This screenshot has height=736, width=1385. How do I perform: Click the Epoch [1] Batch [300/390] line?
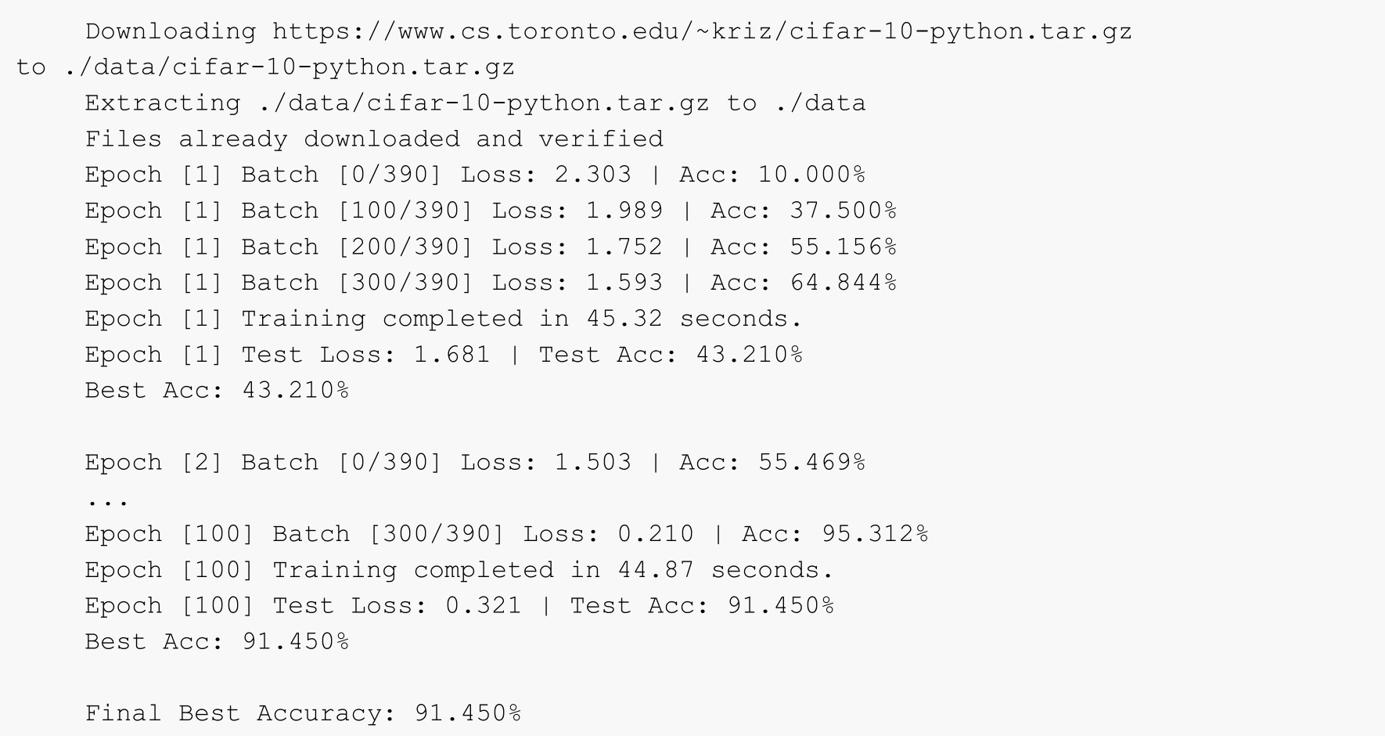491,283
